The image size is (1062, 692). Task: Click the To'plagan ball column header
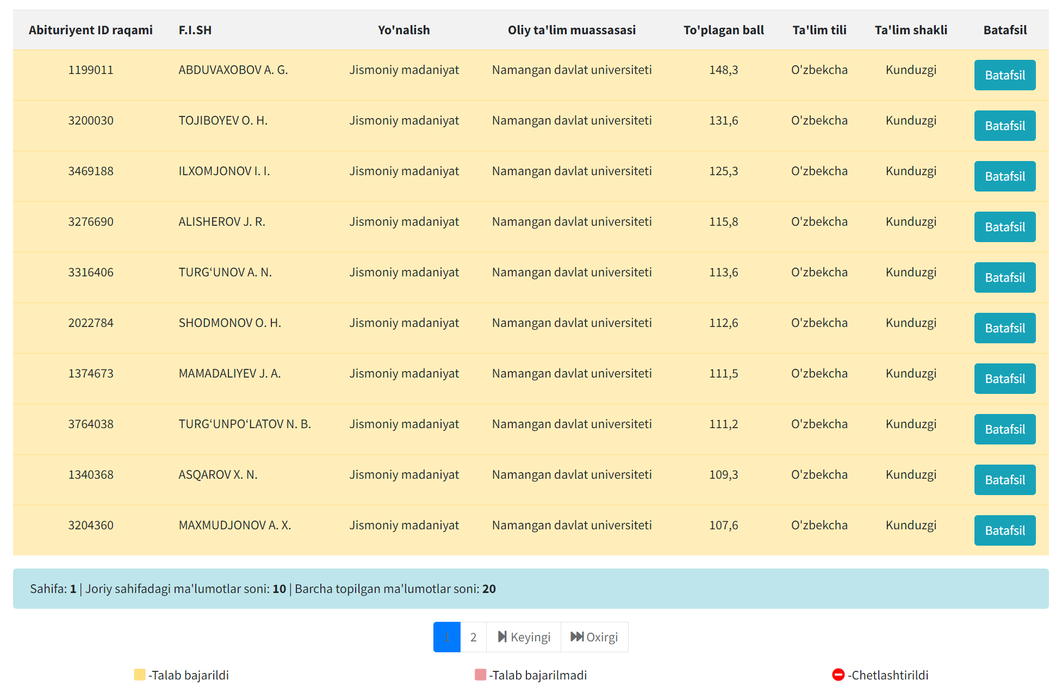(x=723, y=30)
